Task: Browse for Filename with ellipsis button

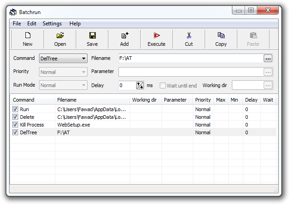Action: click(x=268, y=59)
